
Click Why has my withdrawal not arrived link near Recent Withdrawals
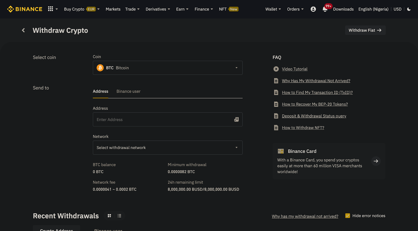pyautogui.click(x=305, y=216)
